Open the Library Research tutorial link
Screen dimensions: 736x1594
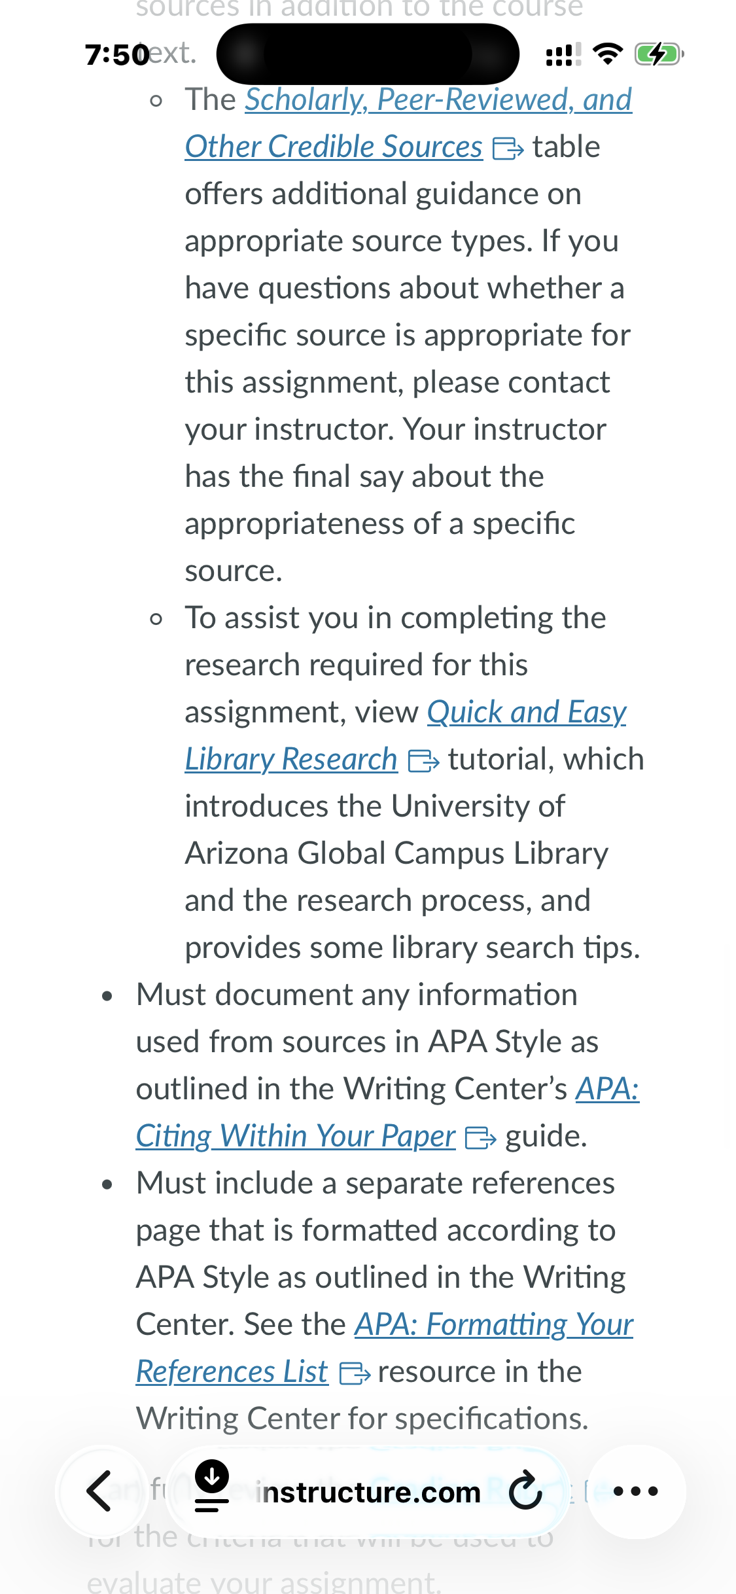pyautogui.click(x=291, y=759)
